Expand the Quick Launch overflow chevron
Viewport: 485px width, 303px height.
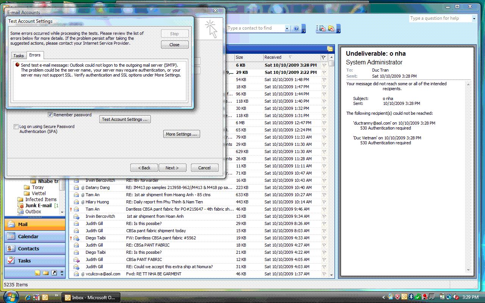pyautogui.click(x=56, y=295)
